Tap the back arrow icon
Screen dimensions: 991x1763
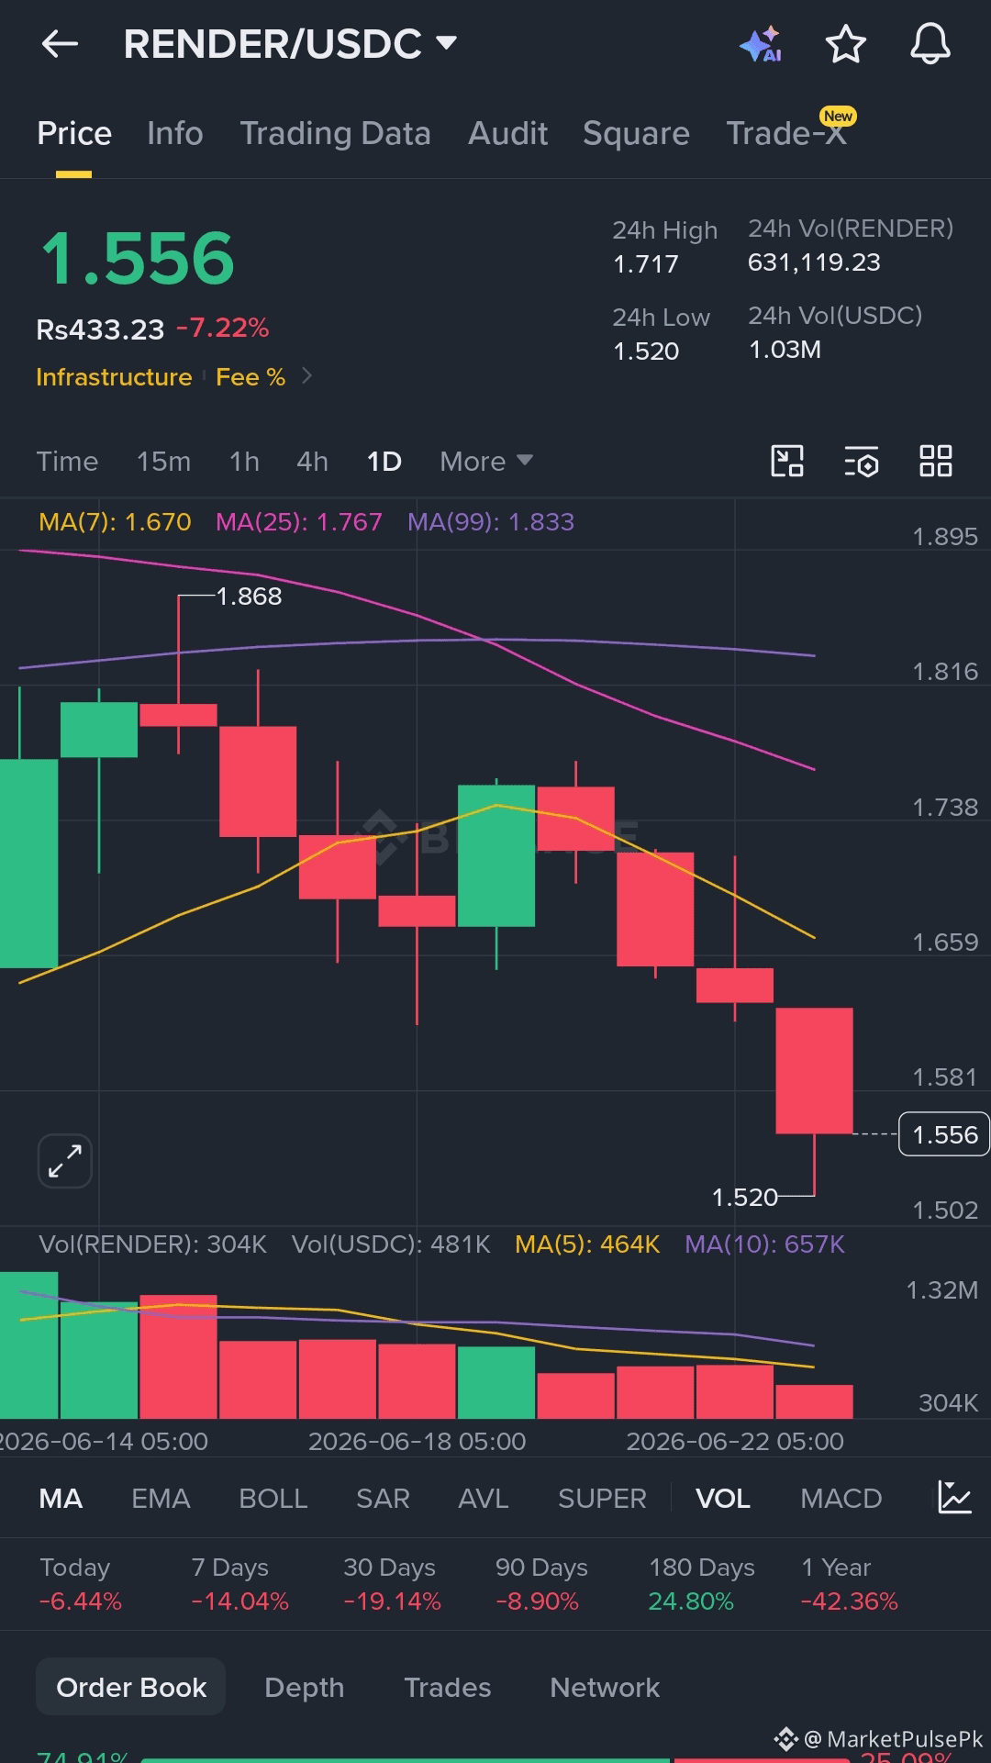tap(60, 43)
